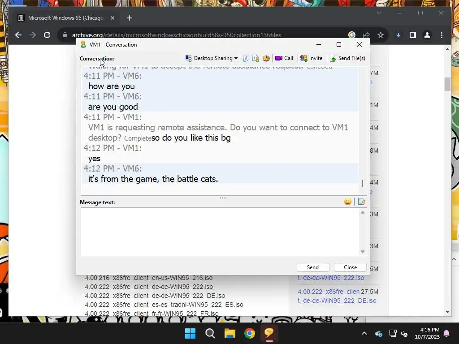This screenshot has height=344, width=459.
Task: Open Windows taskbar Search
Action: pos(210,333)
